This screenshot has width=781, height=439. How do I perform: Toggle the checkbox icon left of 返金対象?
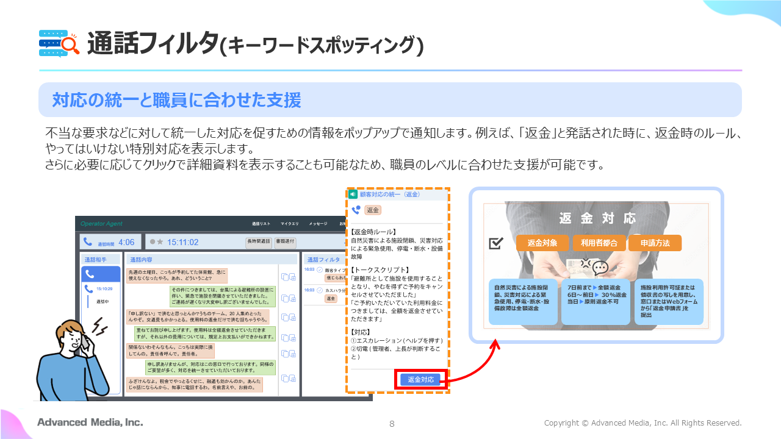pyautogui.click(x=495, y=243)
